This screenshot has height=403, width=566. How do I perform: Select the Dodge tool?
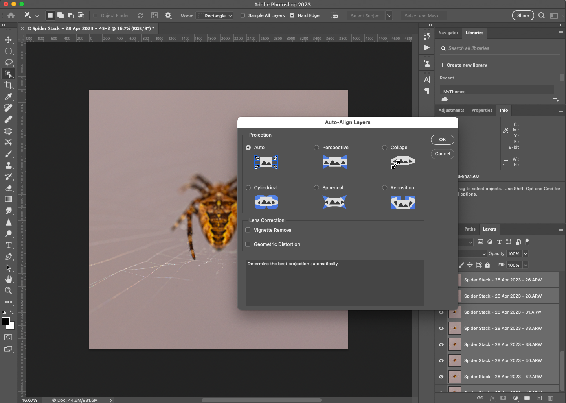[x=8, y=234]
